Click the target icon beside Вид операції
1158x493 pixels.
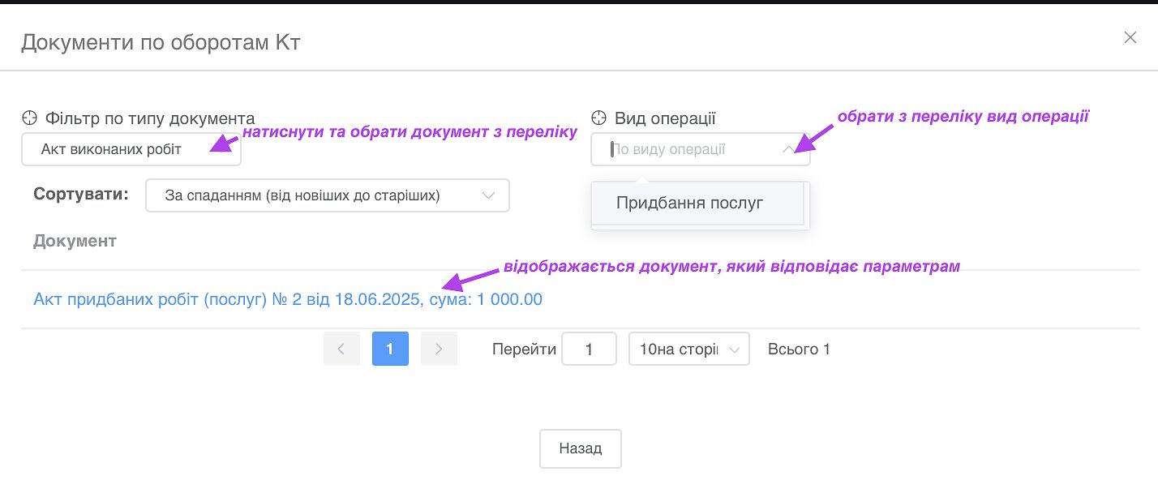point(599,118)
